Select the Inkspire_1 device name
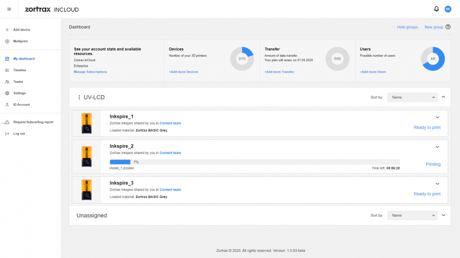The height and width of the screenshot is (258, 460). tap(122, 116)
